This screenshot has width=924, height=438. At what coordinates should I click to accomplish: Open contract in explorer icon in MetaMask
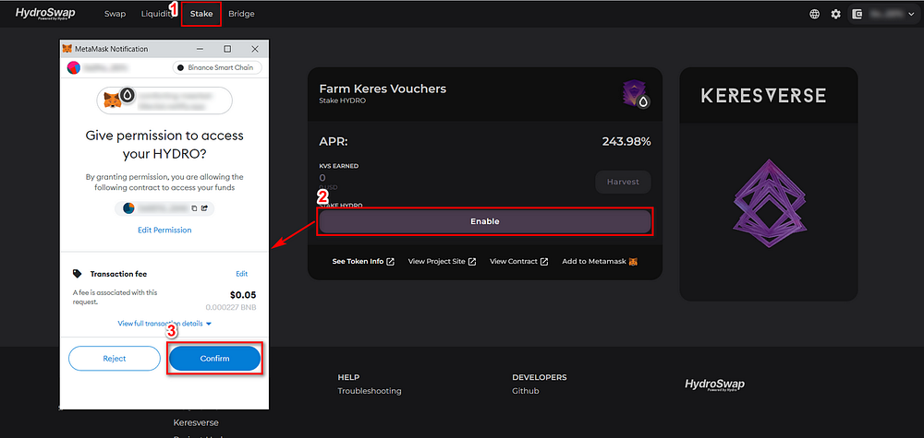(204, 208)
